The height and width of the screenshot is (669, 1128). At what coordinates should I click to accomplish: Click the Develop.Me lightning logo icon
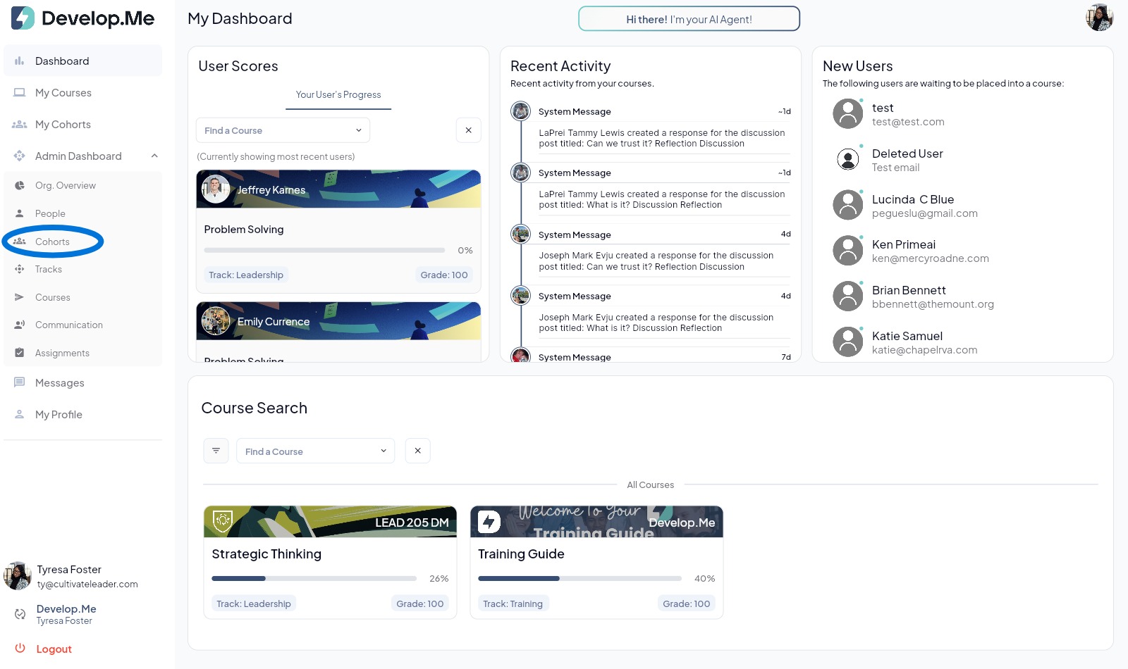(x=23, y=18)
